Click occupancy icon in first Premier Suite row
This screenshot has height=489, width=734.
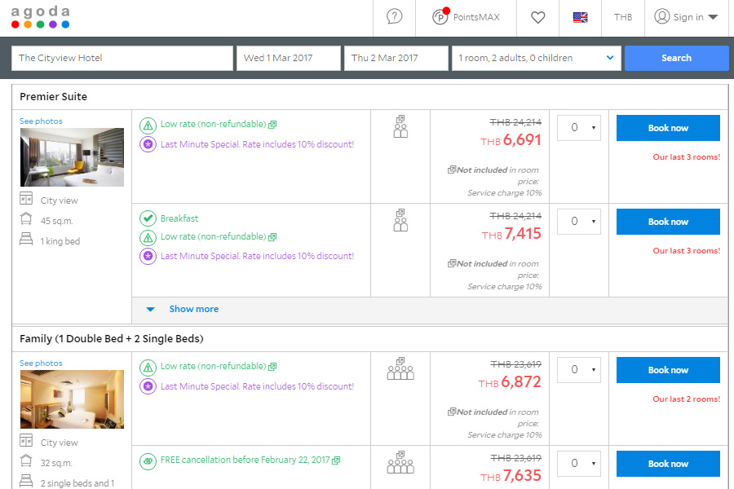400,126
